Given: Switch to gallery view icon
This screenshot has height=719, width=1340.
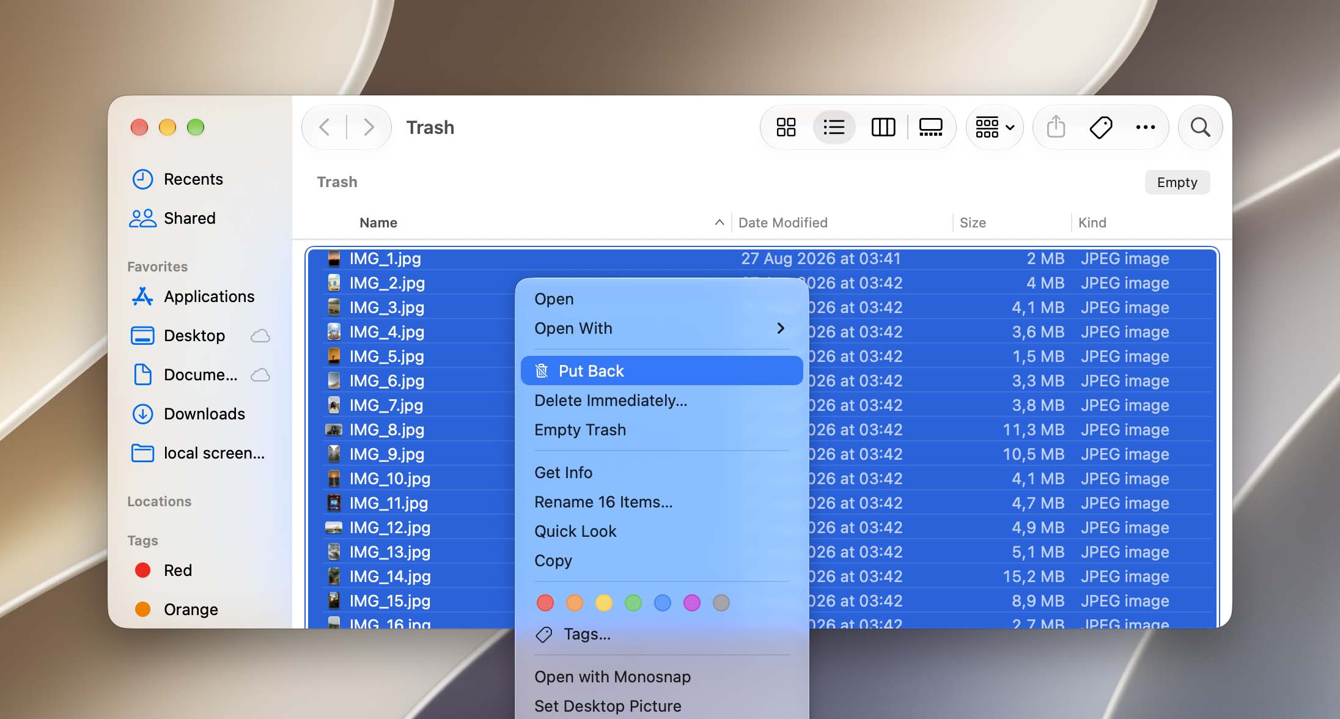Looking at the screenshot, I should point(930,127).
